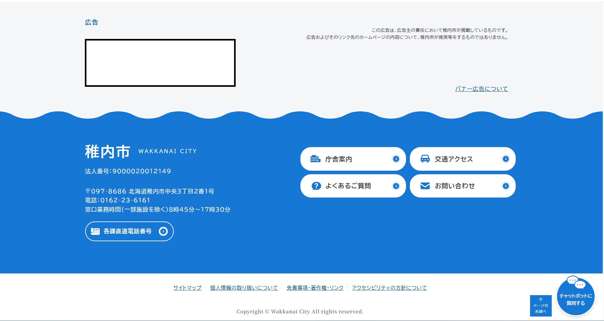The width and height of the screenshot is (604, 321).
Task: Click the arrow chevron on お問い合わせ button
Action: point(505,186)
